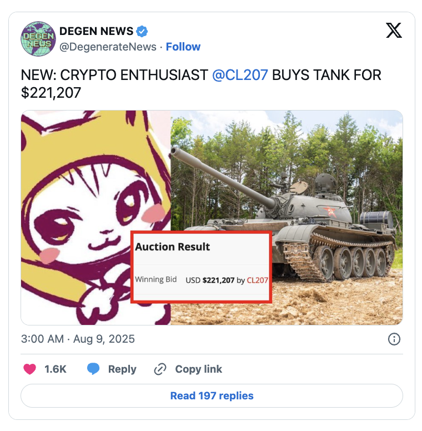Click the Auction Result inset box
Viewport: 422px width, 431px height.
point(202,267)
